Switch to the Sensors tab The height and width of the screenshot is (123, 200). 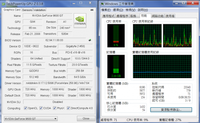tap(27, 10)
